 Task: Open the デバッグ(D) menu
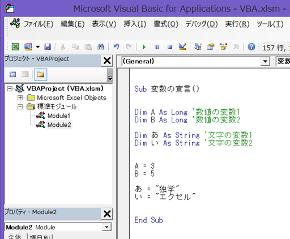(x=202, y=24)
